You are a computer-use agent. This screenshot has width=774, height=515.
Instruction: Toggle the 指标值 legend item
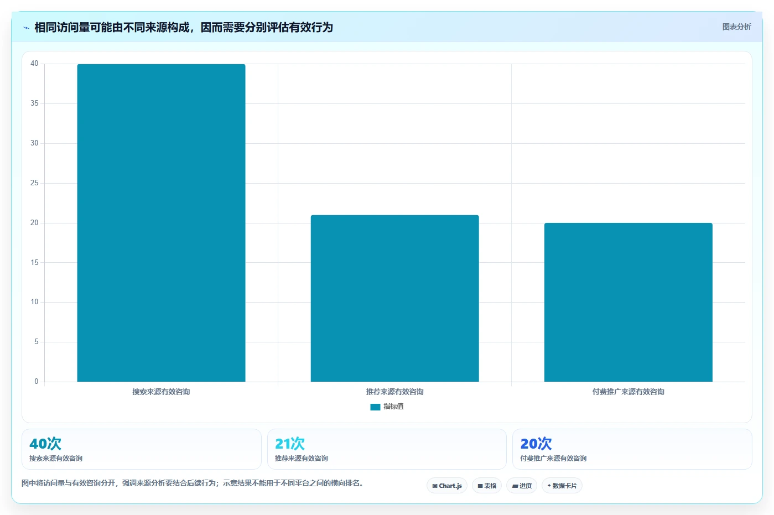(387, 407)
